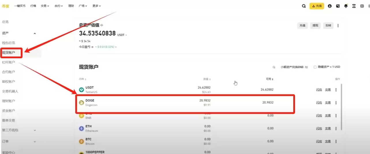Select 期权账户 in the sidebar

point(9,82)
